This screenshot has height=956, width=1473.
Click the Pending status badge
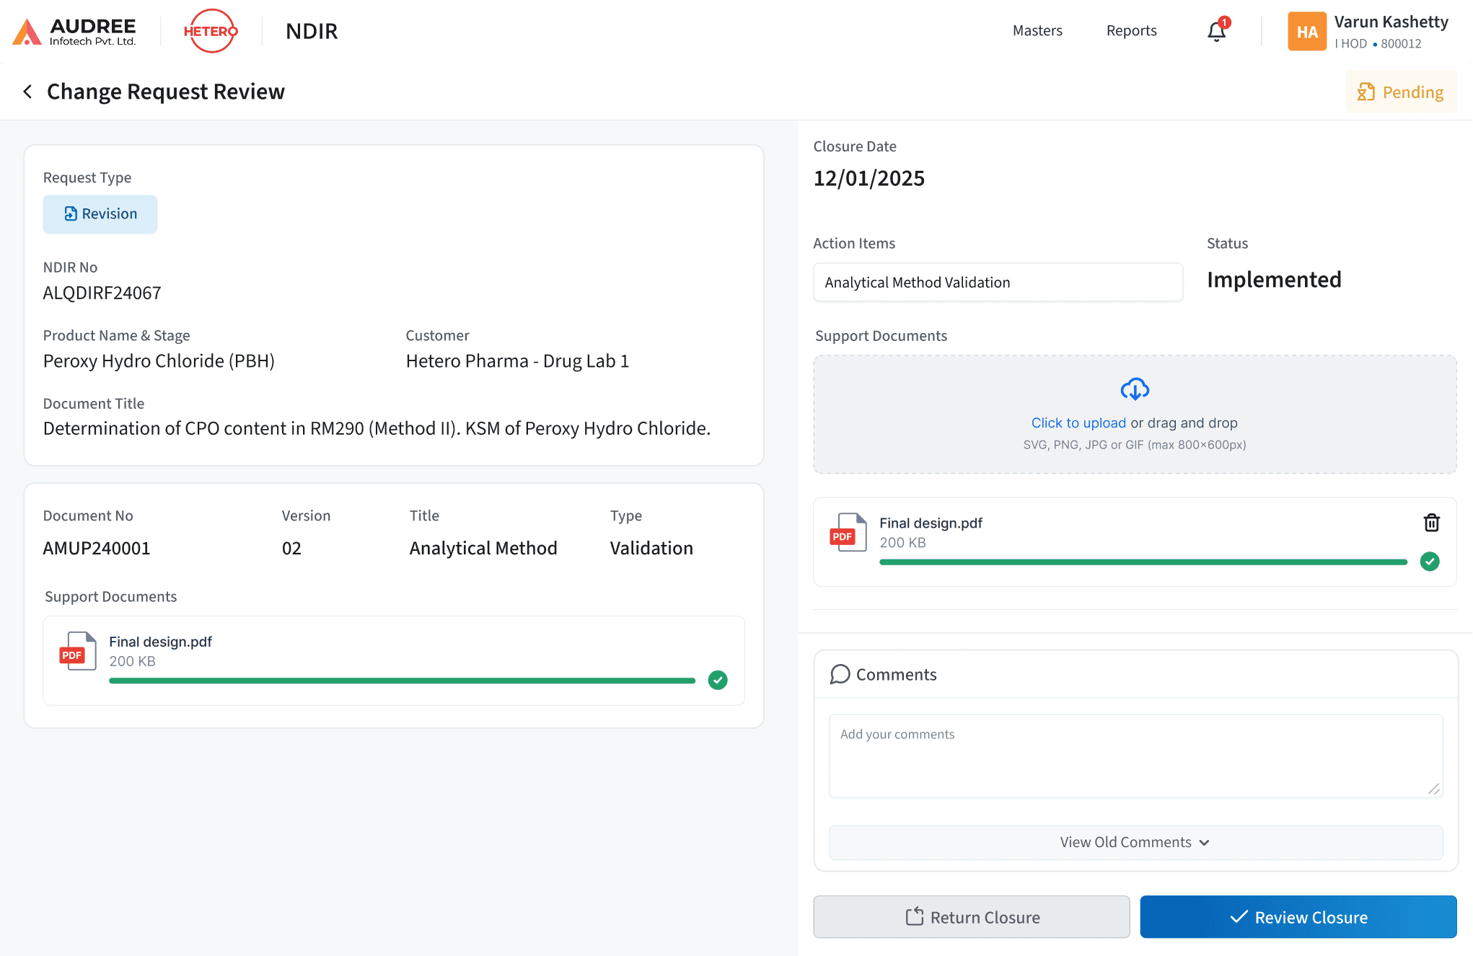click(1400, 92)
